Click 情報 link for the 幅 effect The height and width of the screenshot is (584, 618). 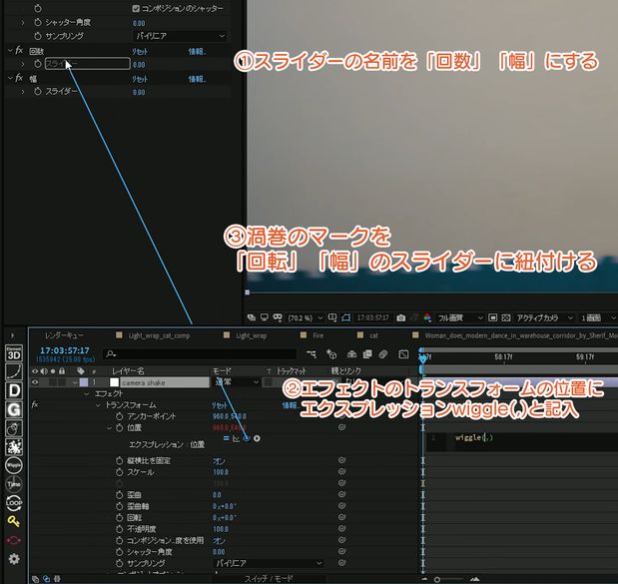(x=198, y=78)
